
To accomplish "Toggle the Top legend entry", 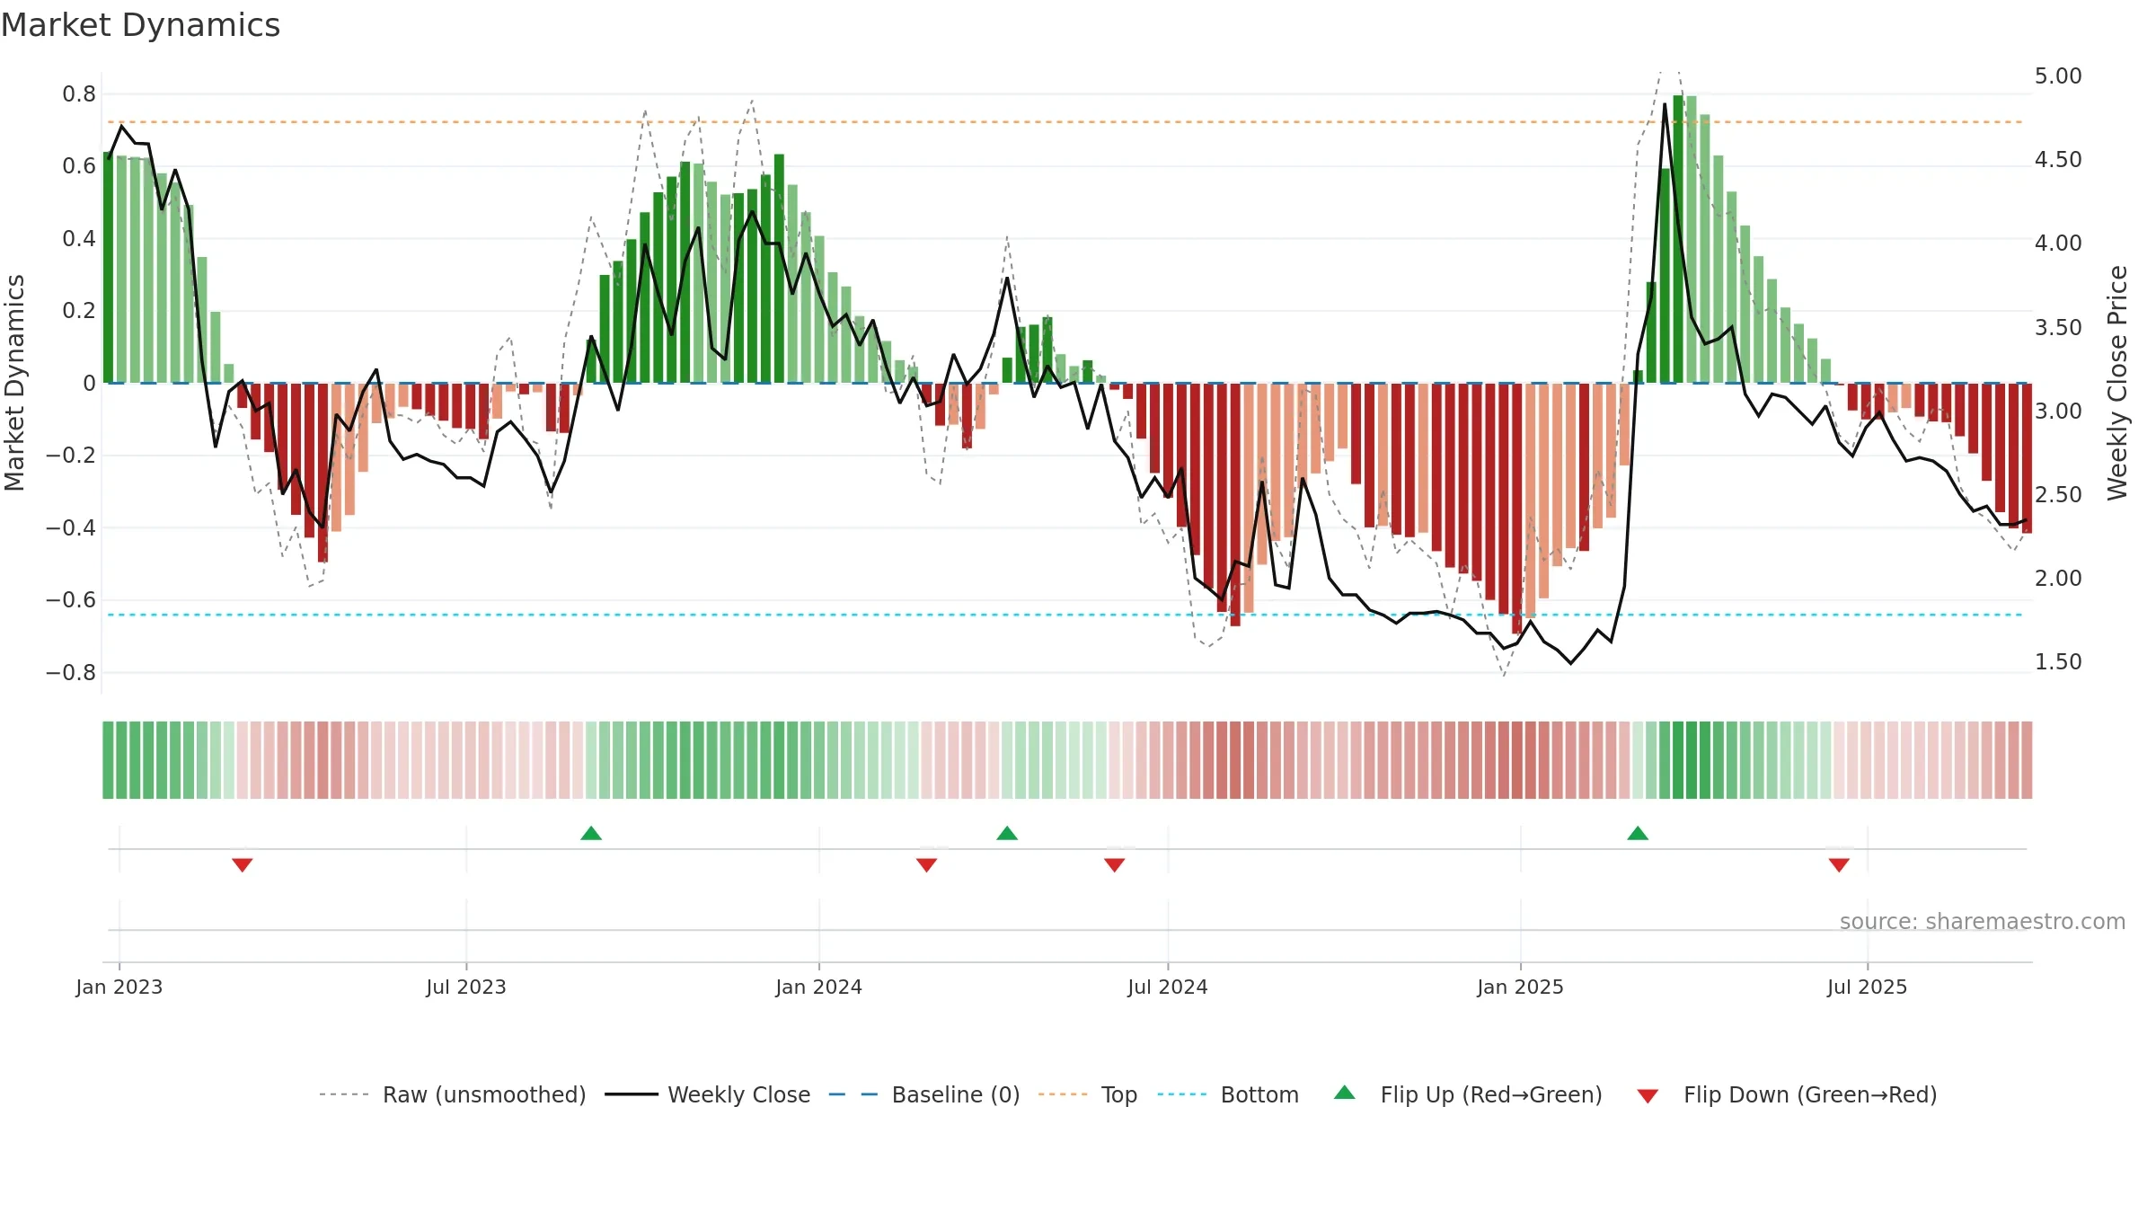I will pyautogui.click(x=1088, y=1094).
